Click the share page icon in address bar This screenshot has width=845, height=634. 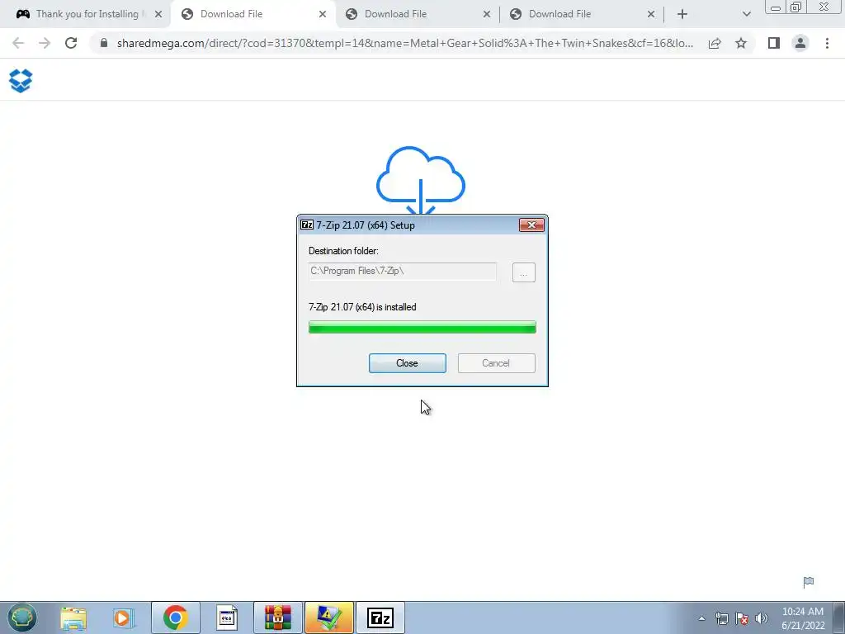[x=715, y=43]
